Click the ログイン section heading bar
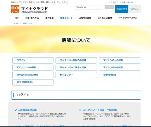This screenshot has width=151, height=127. [76, 95]
